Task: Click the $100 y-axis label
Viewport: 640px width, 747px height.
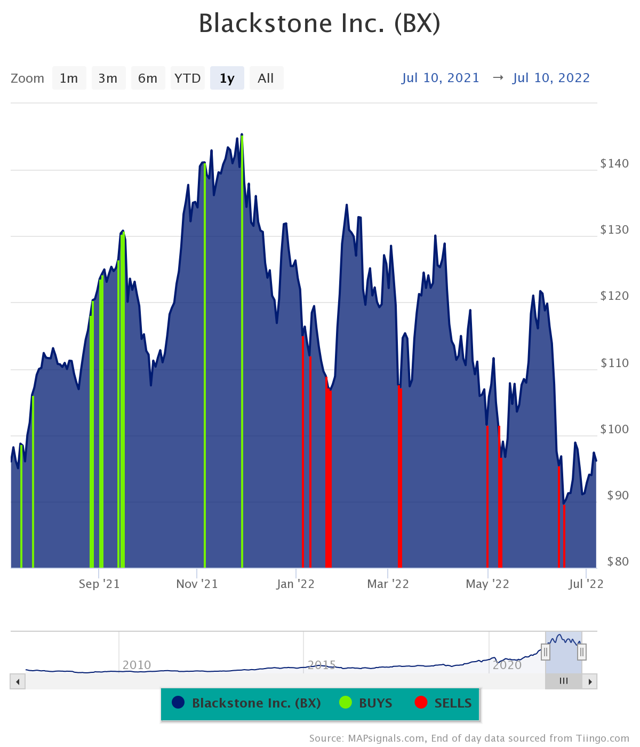Action: pos(614,429)
